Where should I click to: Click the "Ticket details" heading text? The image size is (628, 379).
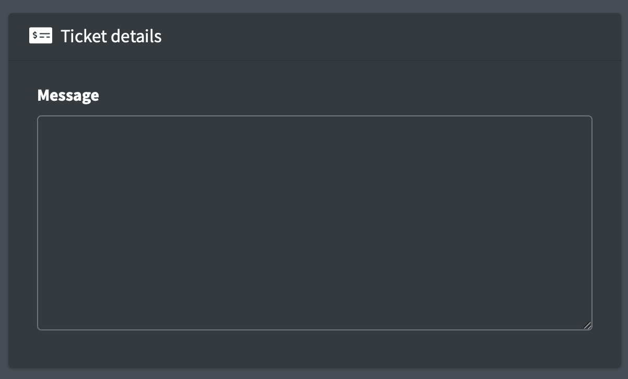point(111,36)
